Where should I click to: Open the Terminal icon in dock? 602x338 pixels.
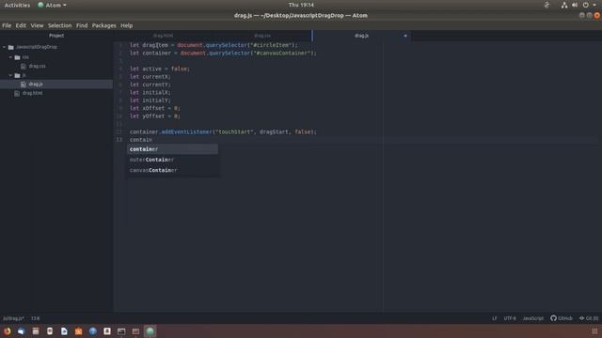pos(121,331)
